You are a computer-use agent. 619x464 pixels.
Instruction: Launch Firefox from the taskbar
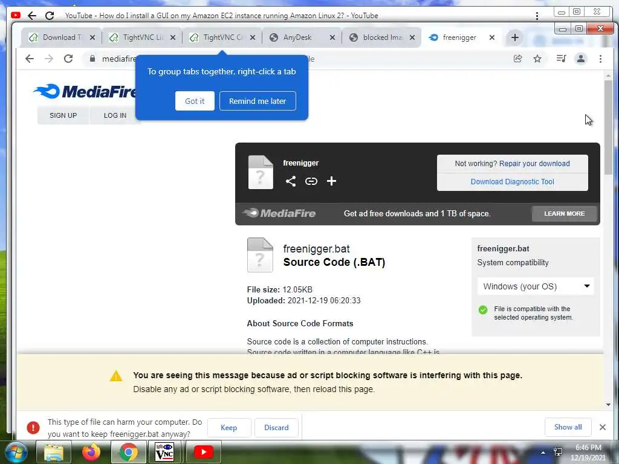click(x=91, y=452)
